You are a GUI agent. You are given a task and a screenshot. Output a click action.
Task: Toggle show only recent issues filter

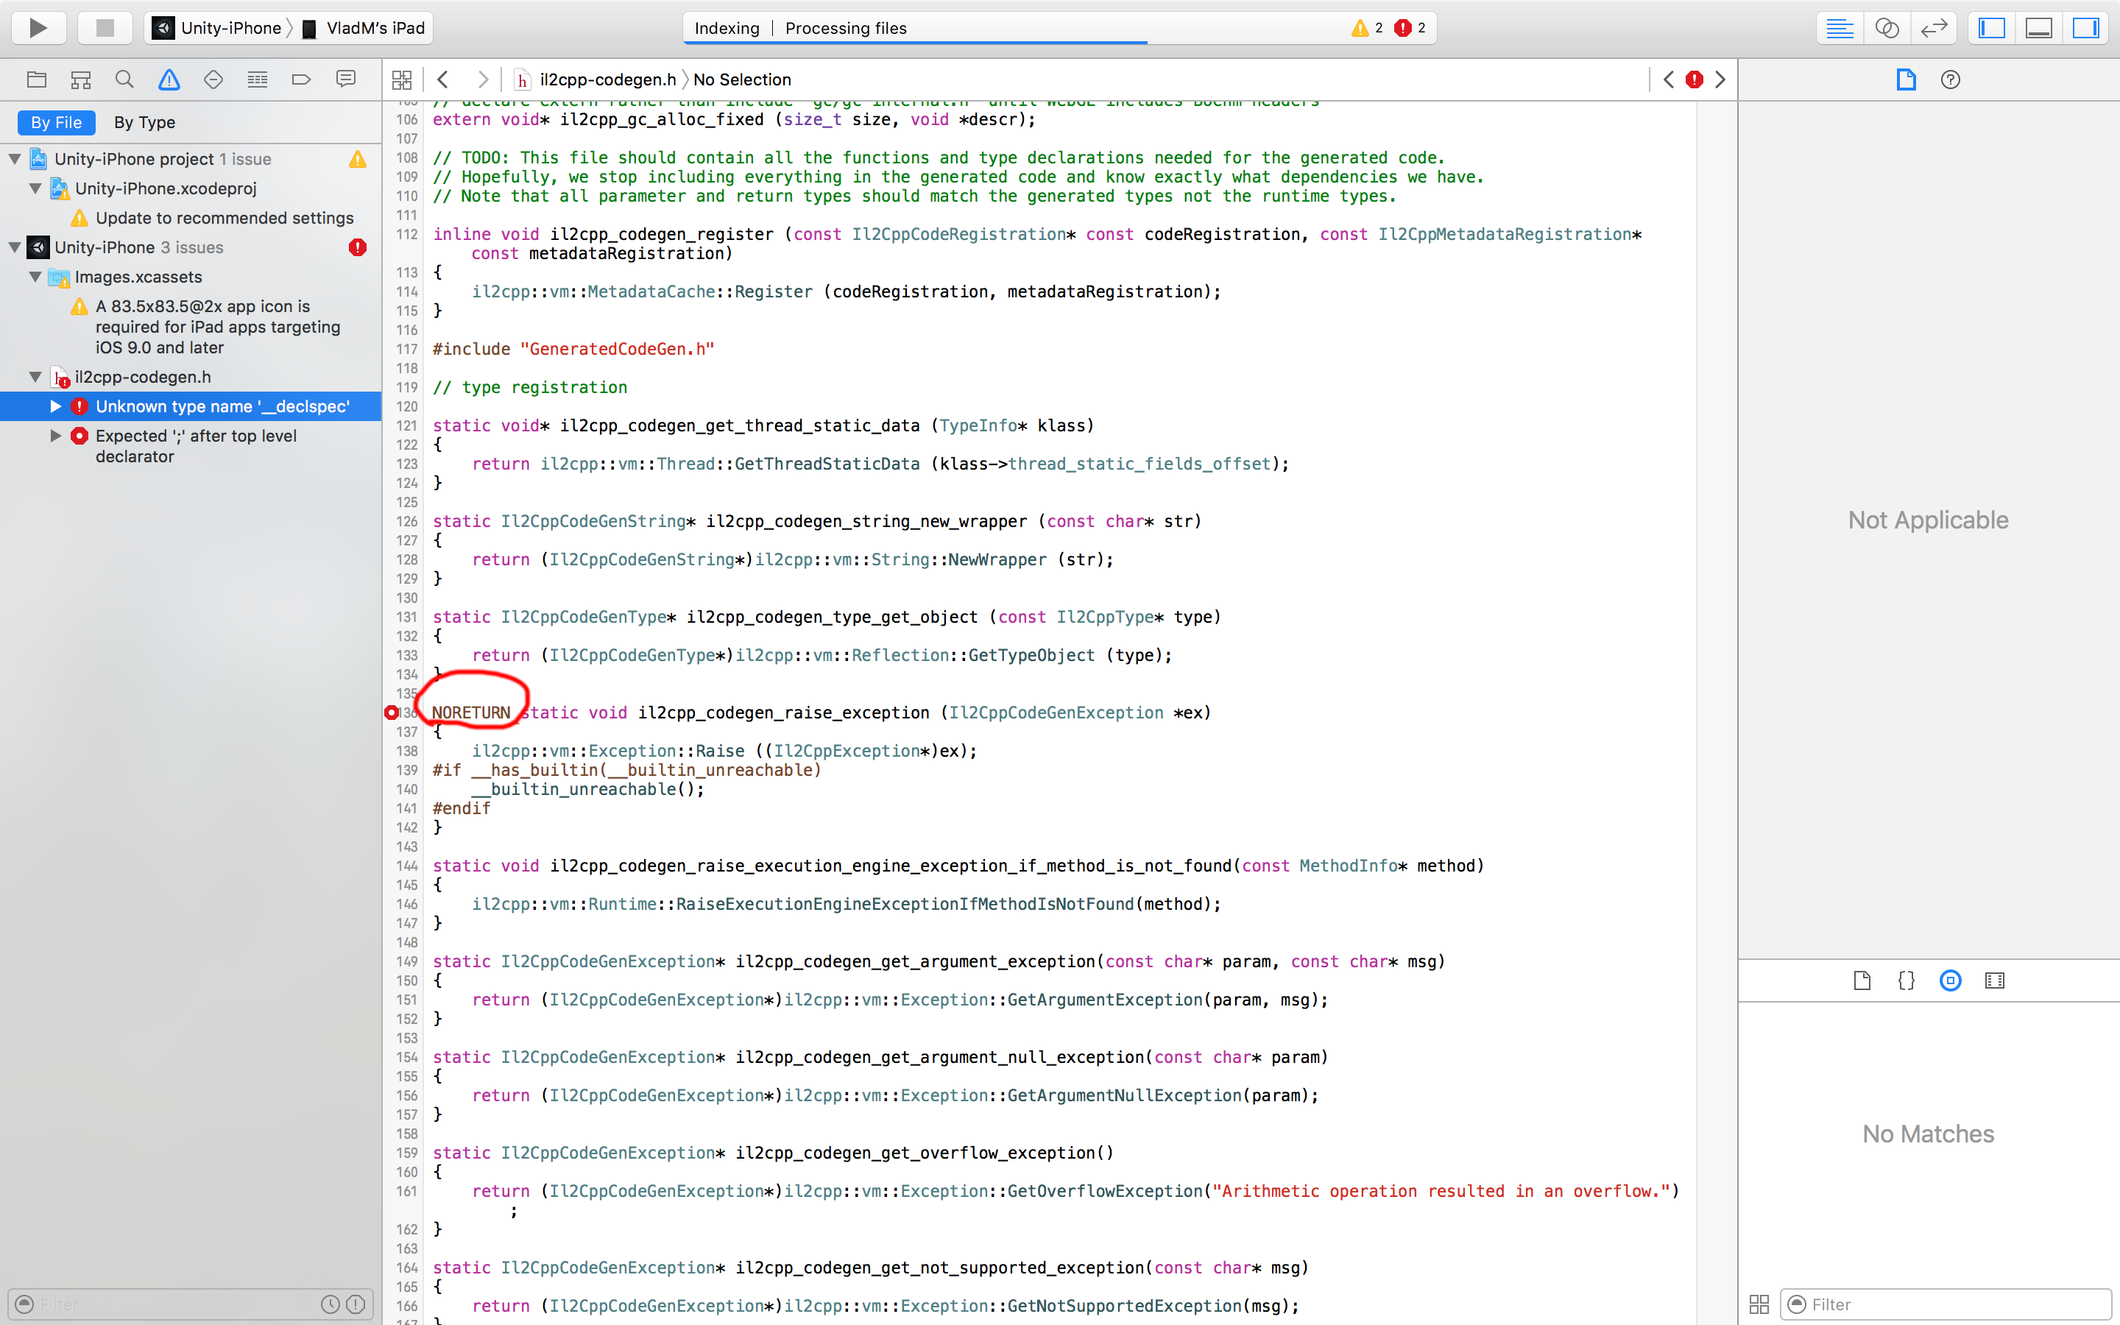331,1304
